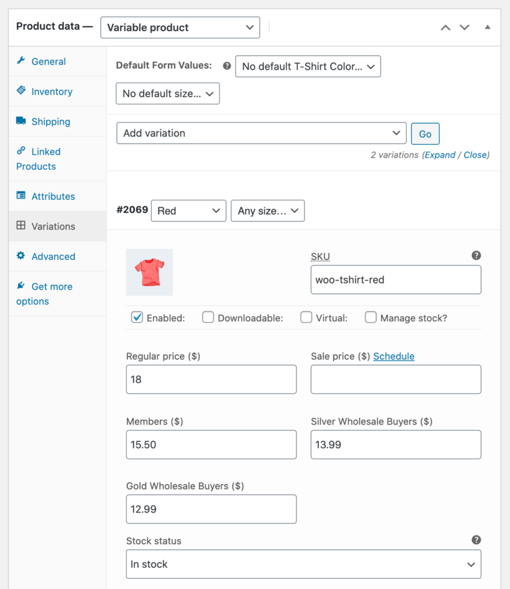This screenshot has width=510, height=589.
Task: Select the Attributes tag icon
Action: 21,196
